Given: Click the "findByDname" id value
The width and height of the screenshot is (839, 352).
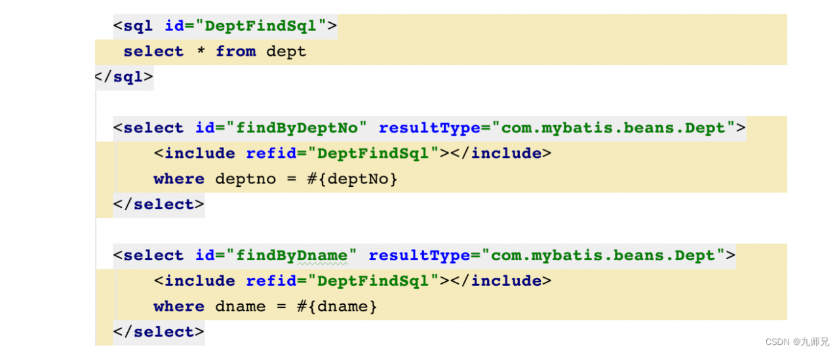Looking at the screenshot, I should pyautogui.click(x=292, y=256).
